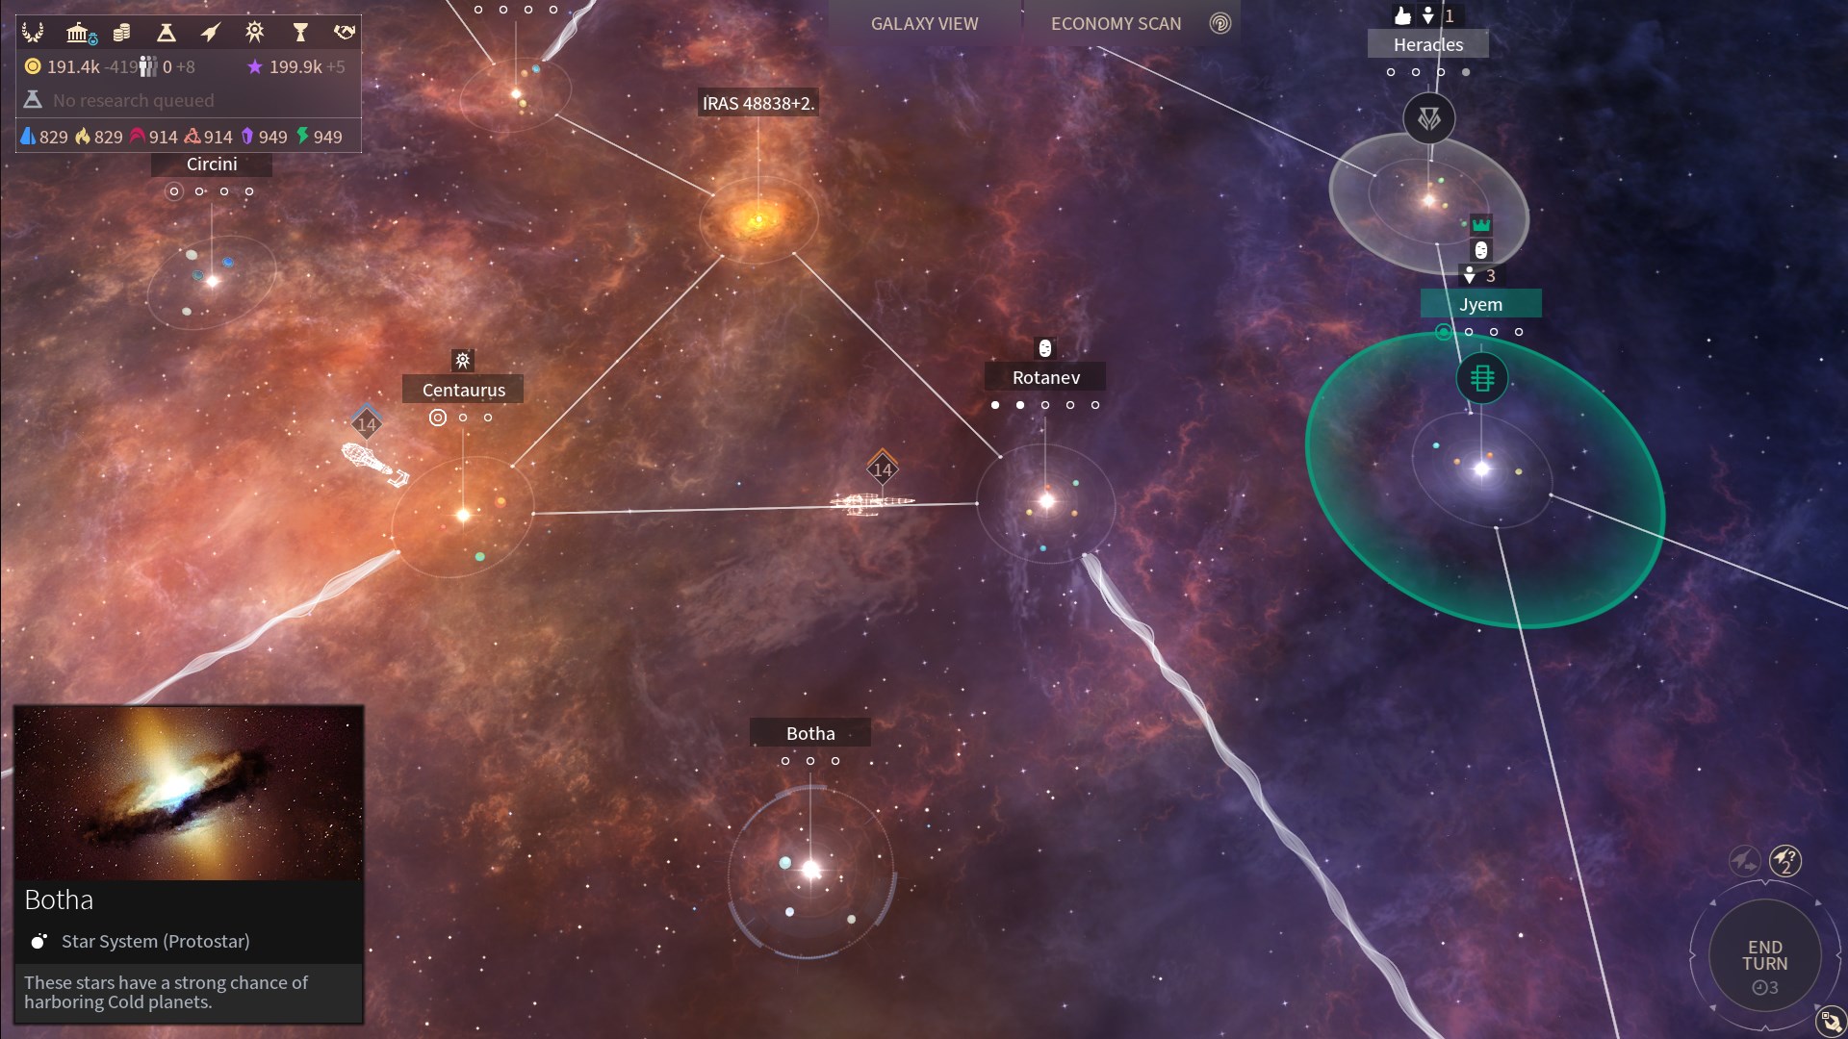Click the Heracles star system label

click(1428, 43)
